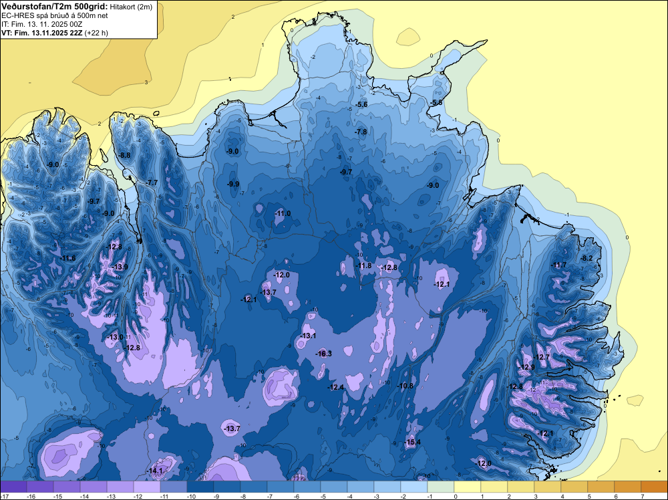This screenshot has height=500, width=668.
Task: Click the '-11' legend scale number
Action: coord(164,497)
